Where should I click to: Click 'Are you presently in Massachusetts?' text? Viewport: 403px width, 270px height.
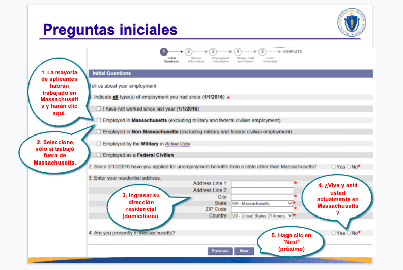click(134, 233)
